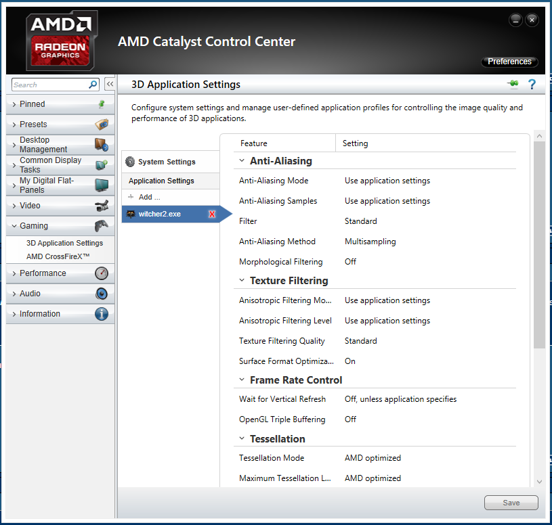Collapse the Anti-Aliasing group
The width and height of the screenshot is (552, 525).
[242, 161]
